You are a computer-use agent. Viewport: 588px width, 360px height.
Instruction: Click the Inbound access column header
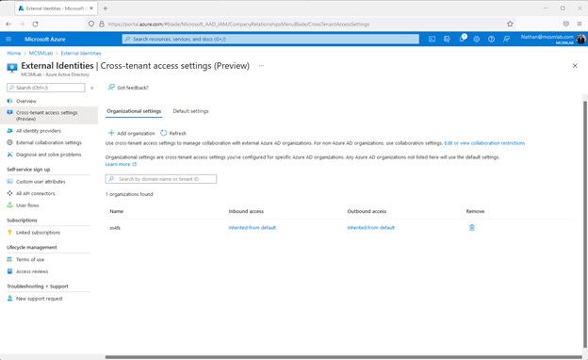(x=246, y=211)
